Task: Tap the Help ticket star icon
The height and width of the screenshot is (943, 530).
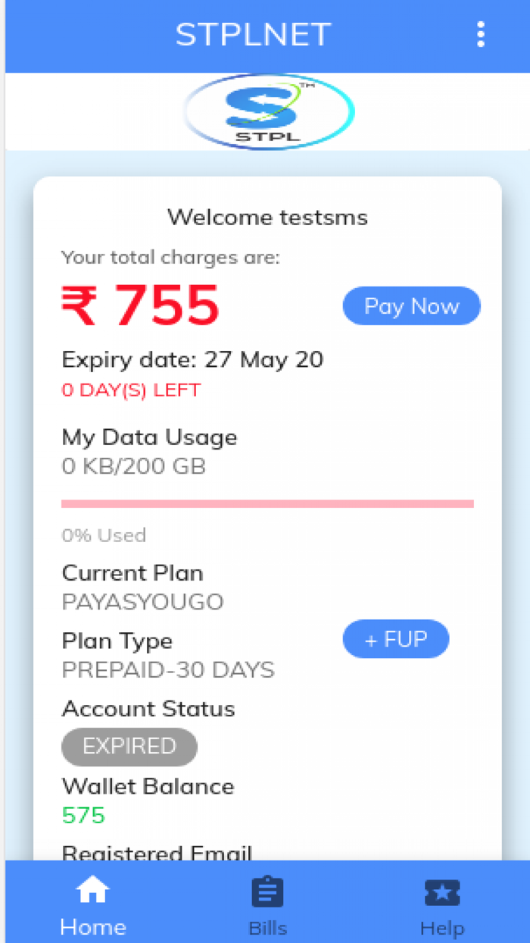Action: pos(442,892)
